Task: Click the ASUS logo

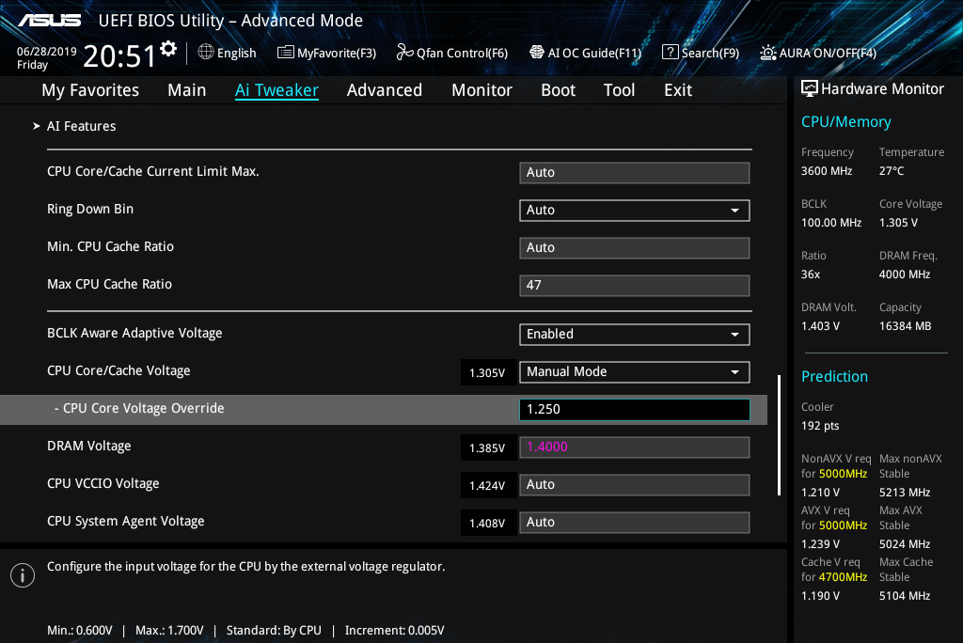Action: coord(49,21)
